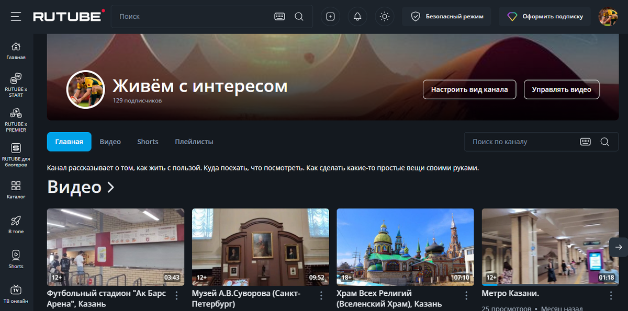Screen dimensions: 628x311
Task: Switch to the Плейлисты channel tab
Action: pos(194,142)
